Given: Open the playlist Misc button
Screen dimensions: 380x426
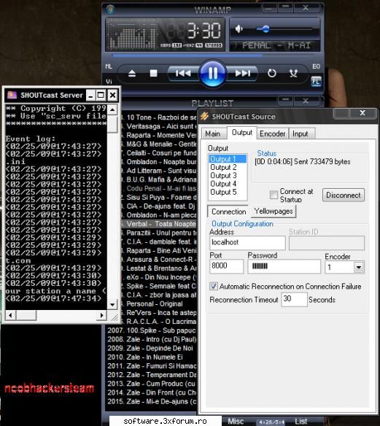Looking at the screenshot, I should click(236, 422).
